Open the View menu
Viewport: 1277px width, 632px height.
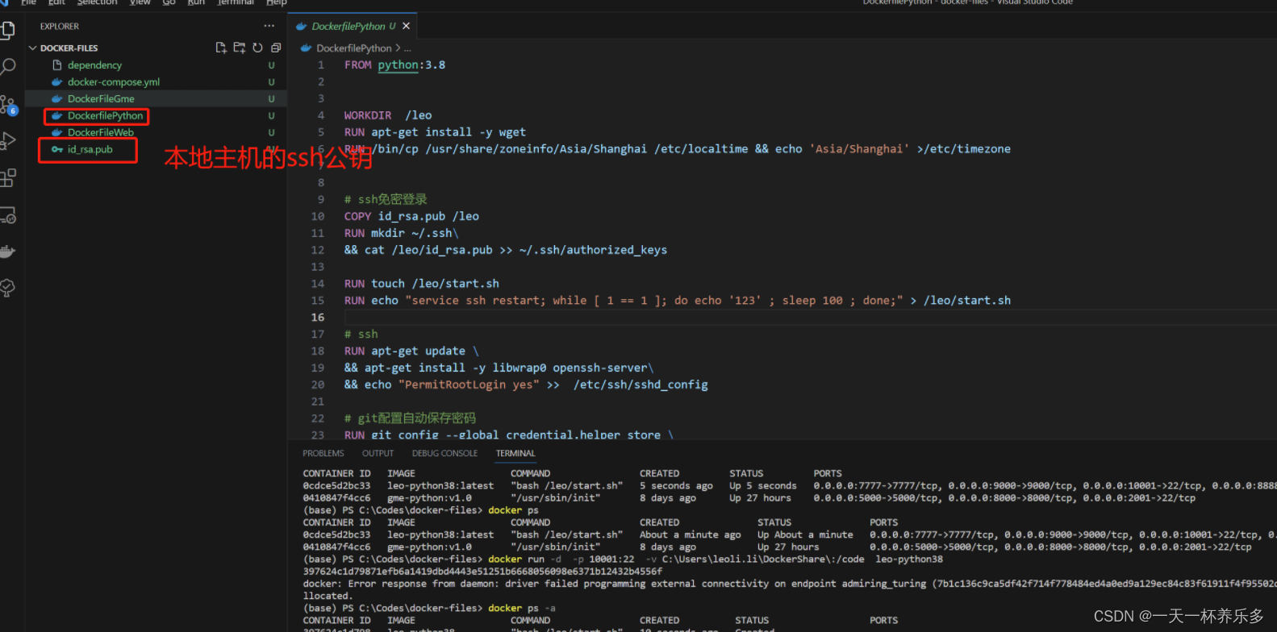[x=140, y=2]
